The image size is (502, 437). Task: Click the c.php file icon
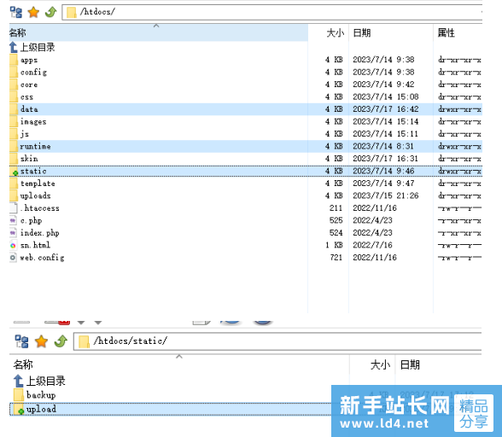(x=13, y=220)
